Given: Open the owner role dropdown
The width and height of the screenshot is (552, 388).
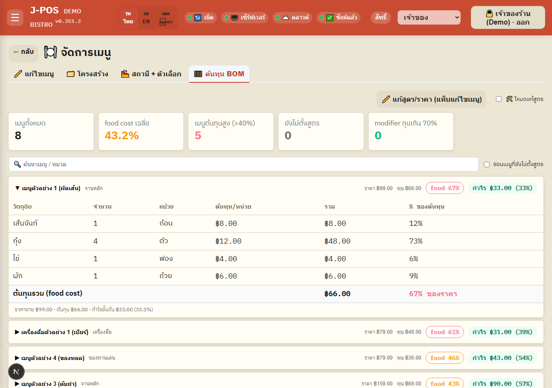Looking at the screenshot, I should (429, 18).
